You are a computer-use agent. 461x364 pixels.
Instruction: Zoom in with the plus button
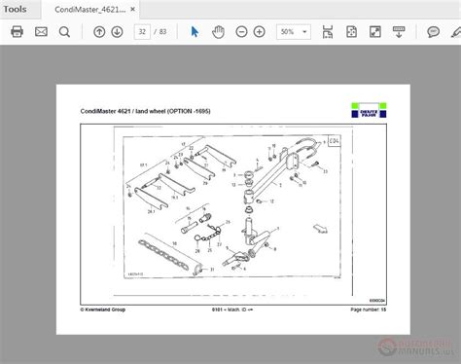[259, 32]
